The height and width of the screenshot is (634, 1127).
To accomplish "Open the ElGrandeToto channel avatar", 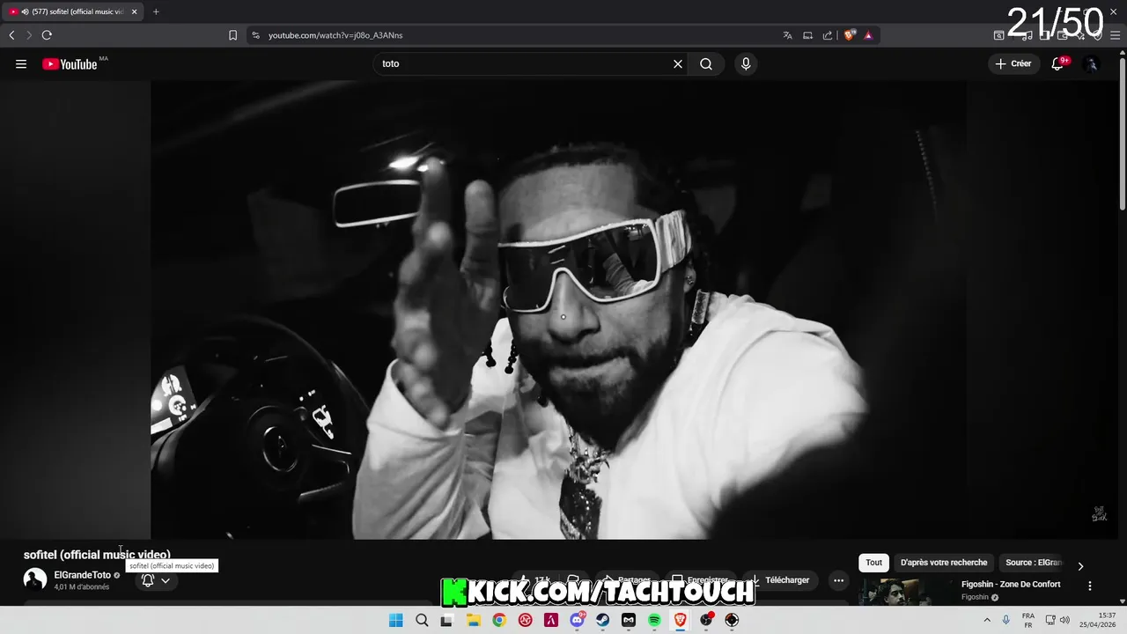I will click(35, 579).
